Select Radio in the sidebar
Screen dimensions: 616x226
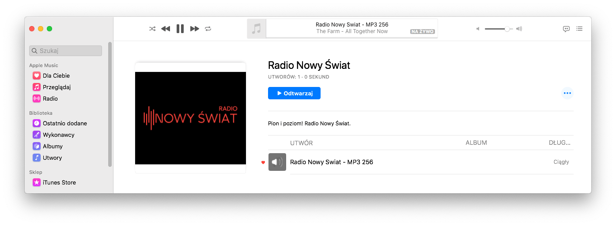click(x=50, y=98)
